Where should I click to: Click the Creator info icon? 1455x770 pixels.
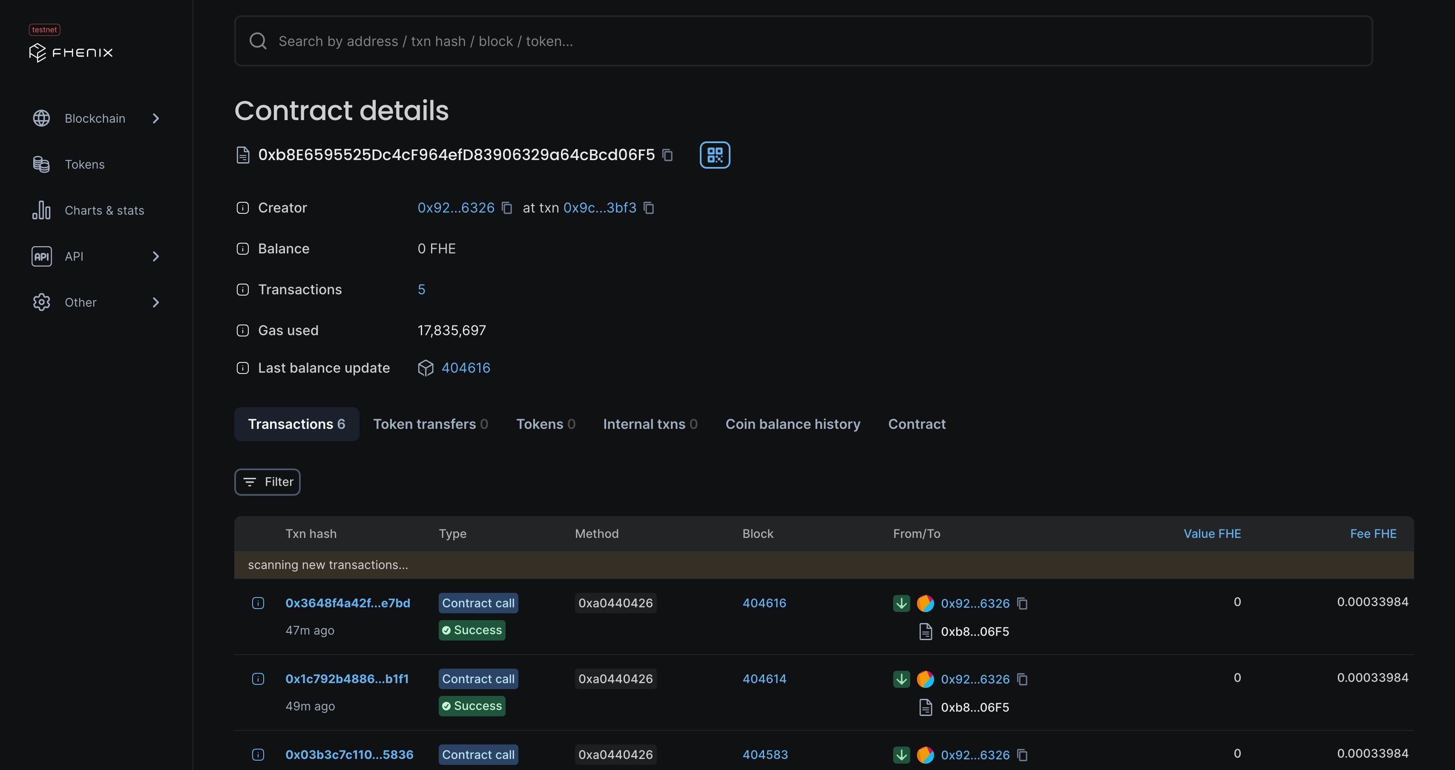coord(242,208)
